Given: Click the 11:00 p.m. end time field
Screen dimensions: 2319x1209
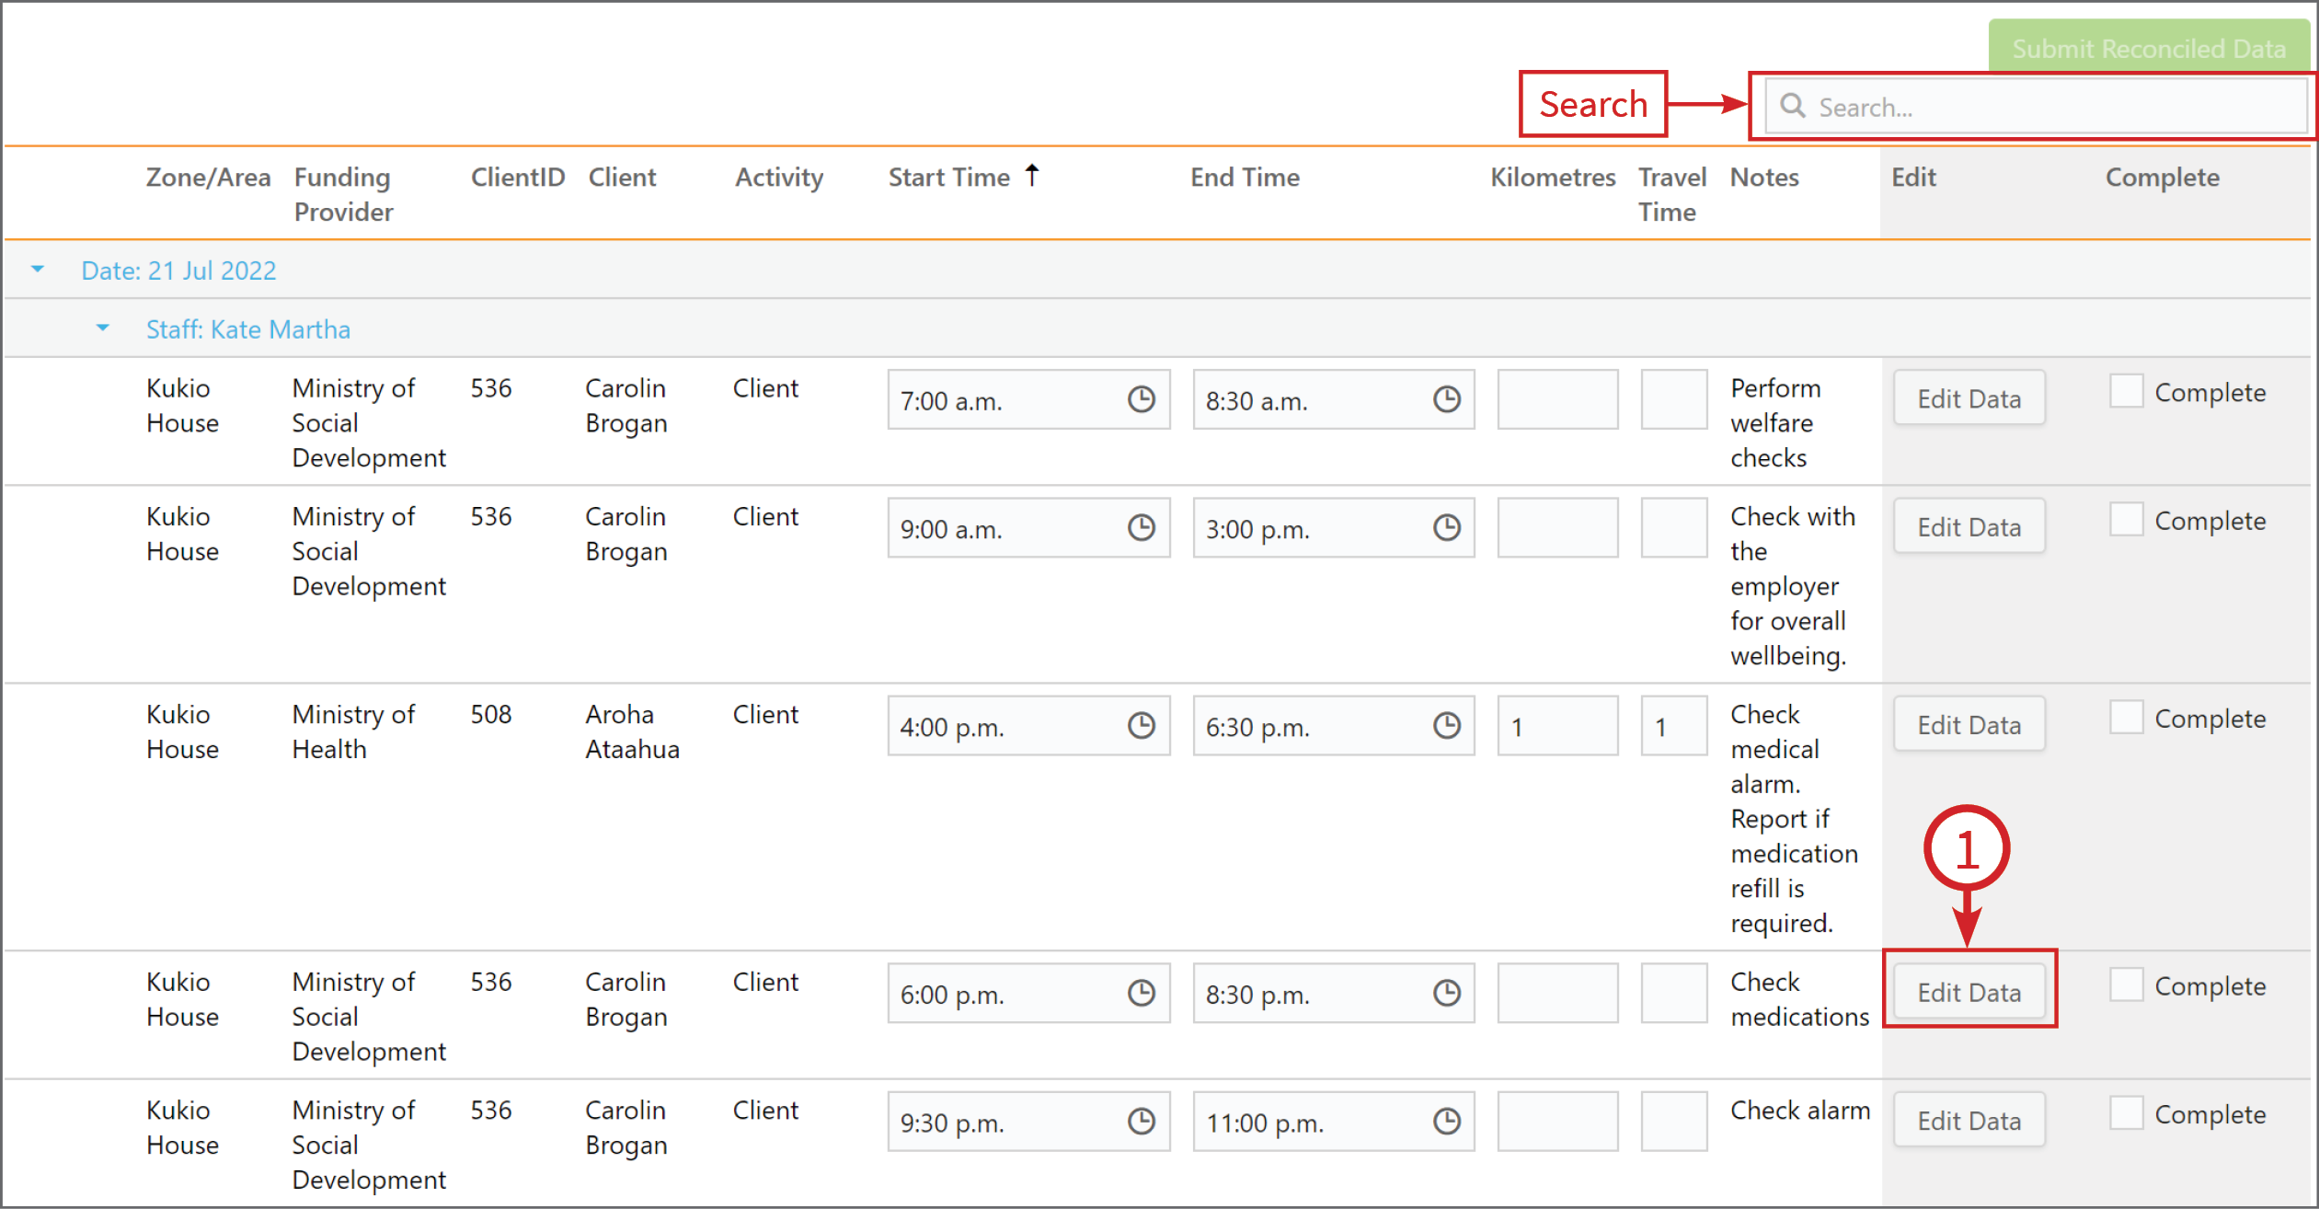Looking at the screenshot, I should pyautogui.click(x=1334, y=1121).
